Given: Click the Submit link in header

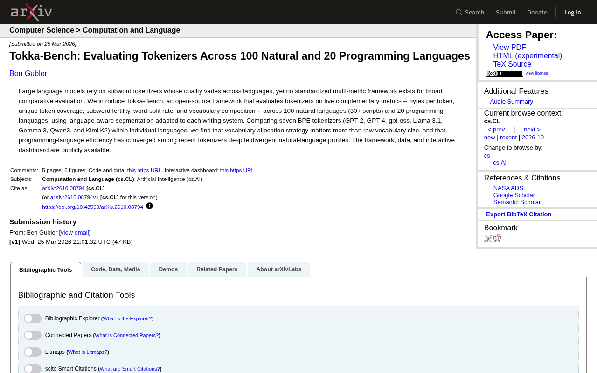Looking at the screenshot, I should [506, 12].
